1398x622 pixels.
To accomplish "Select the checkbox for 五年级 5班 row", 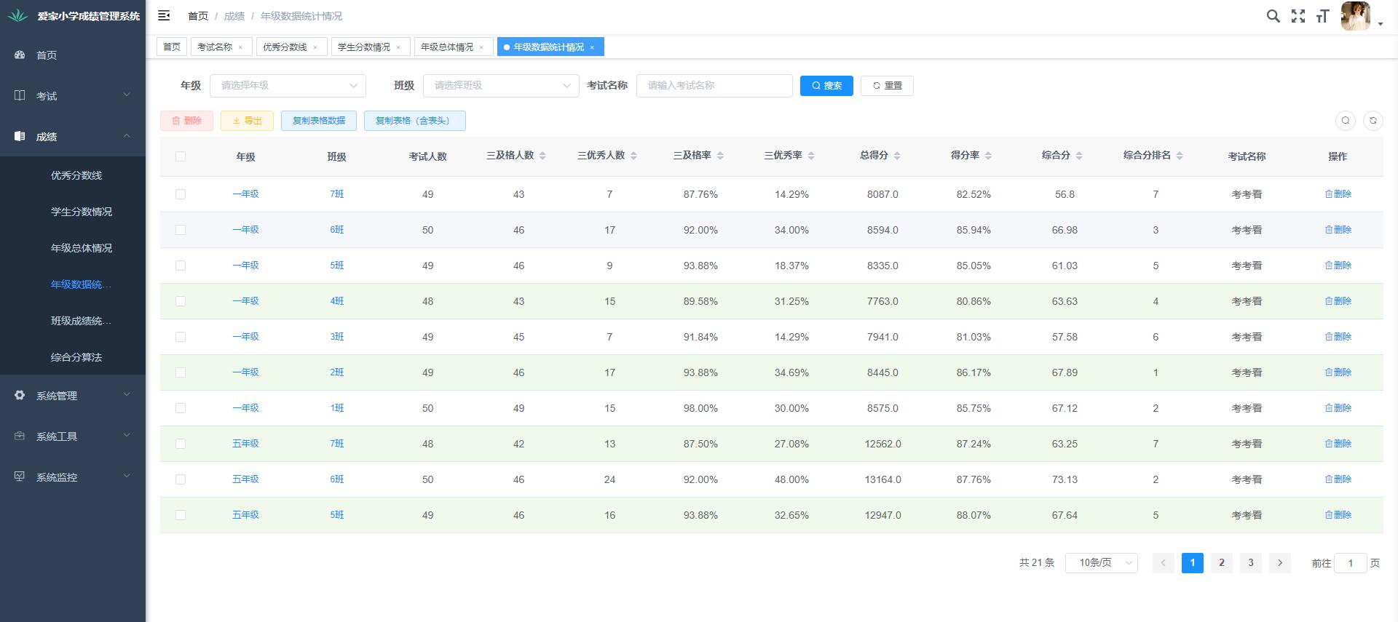I will [181, 515].
